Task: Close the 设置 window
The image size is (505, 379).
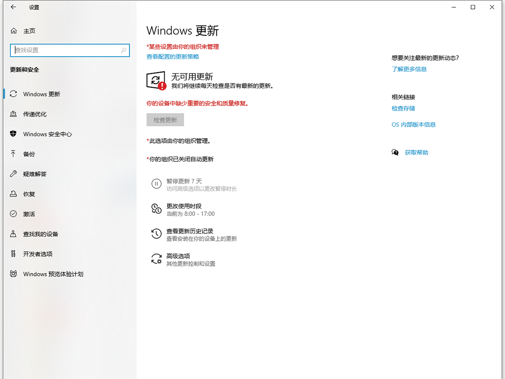Action: tap(492, 7)
